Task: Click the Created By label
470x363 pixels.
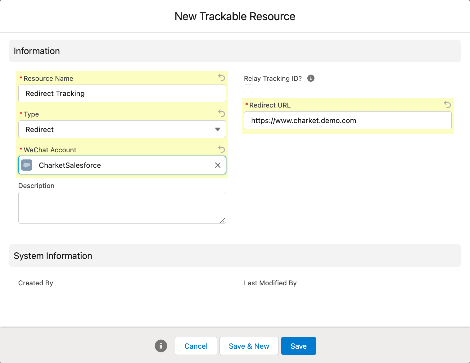Action: click(36, 283)
